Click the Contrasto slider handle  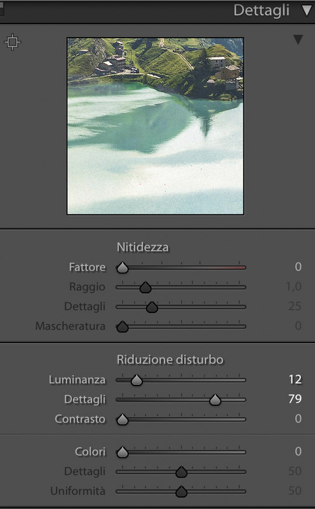[x=123, y=419]
